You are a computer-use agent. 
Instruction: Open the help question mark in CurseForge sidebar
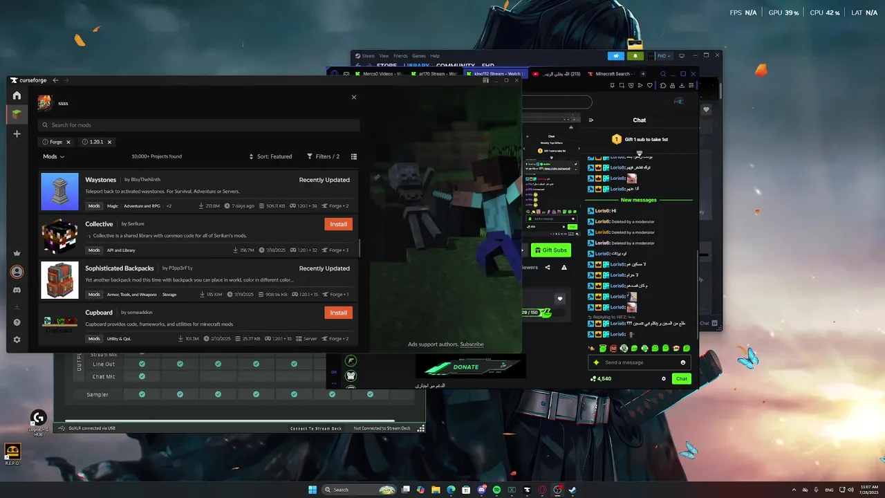pos(17,322)
